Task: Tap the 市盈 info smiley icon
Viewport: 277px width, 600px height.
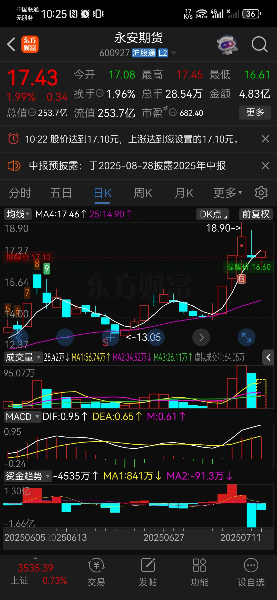Action: (x=173, y=112)
